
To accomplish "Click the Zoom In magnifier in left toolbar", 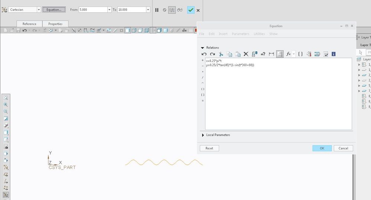I will pyautogui.click(x=6, y=105).
